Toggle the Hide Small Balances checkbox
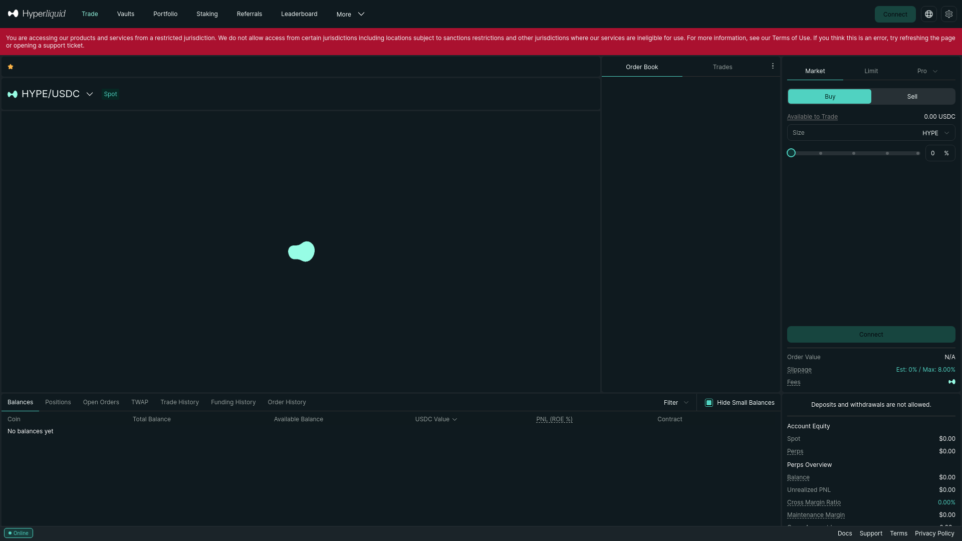This screenshot has height=541, width=962. (709, 403)
